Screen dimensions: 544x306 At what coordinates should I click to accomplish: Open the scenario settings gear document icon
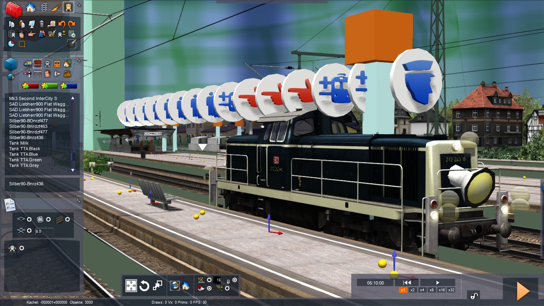pos(72,34)
